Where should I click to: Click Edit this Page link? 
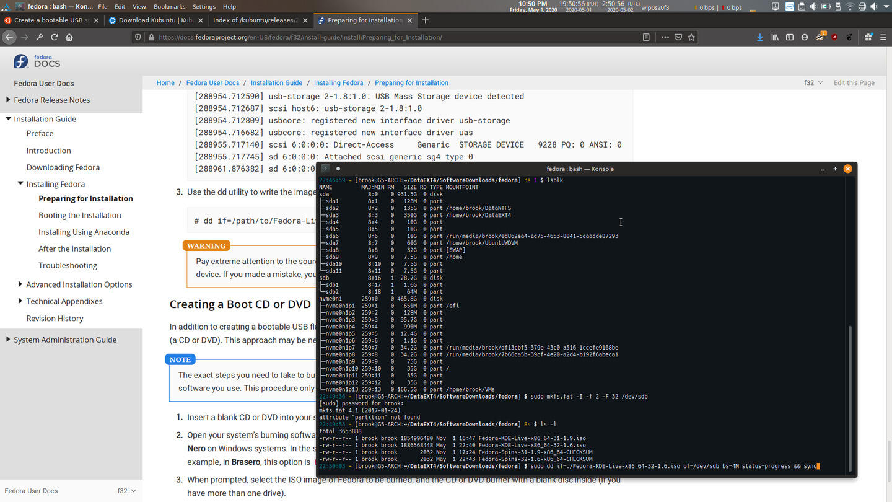click(854, 82)
